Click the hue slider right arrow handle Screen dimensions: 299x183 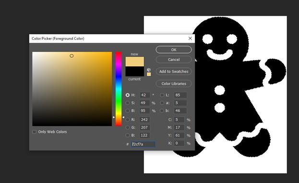[123, 117]
